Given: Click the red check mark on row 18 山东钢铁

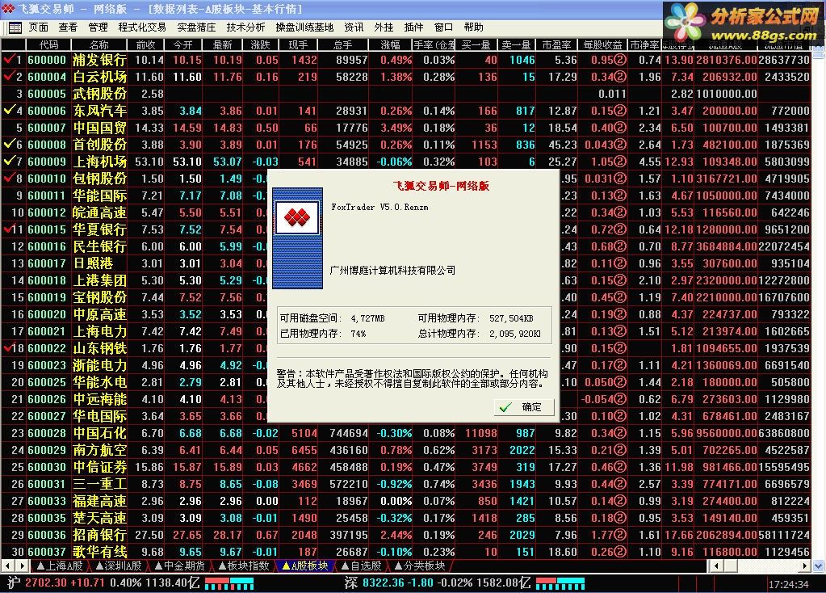Looking at the screenshot, I should [6, 347].
